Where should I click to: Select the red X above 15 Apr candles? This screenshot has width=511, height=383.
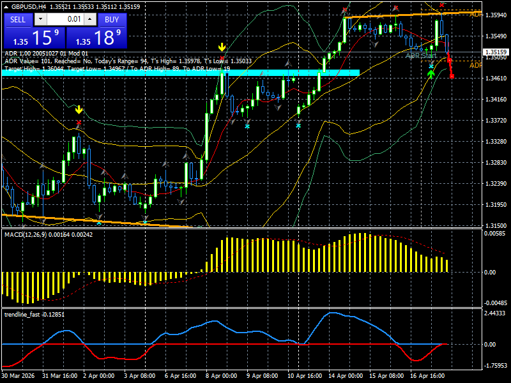(395, 8)
